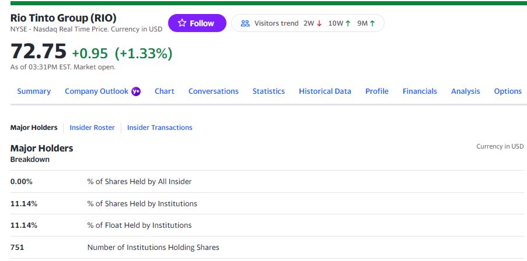Click the (+1.33%) percent change

(144, 54)
